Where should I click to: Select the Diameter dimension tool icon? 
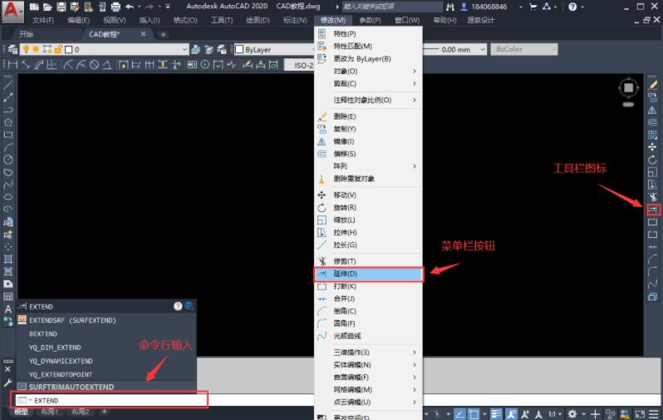(x=94, y=65)
